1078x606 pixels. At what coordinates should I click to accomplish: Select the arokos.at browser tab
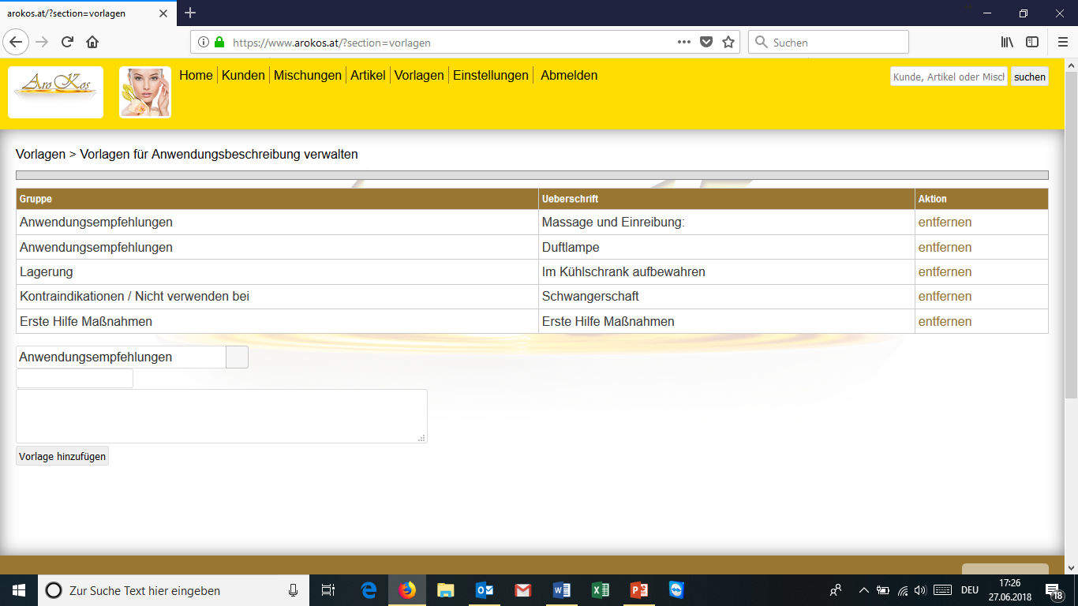87,13
